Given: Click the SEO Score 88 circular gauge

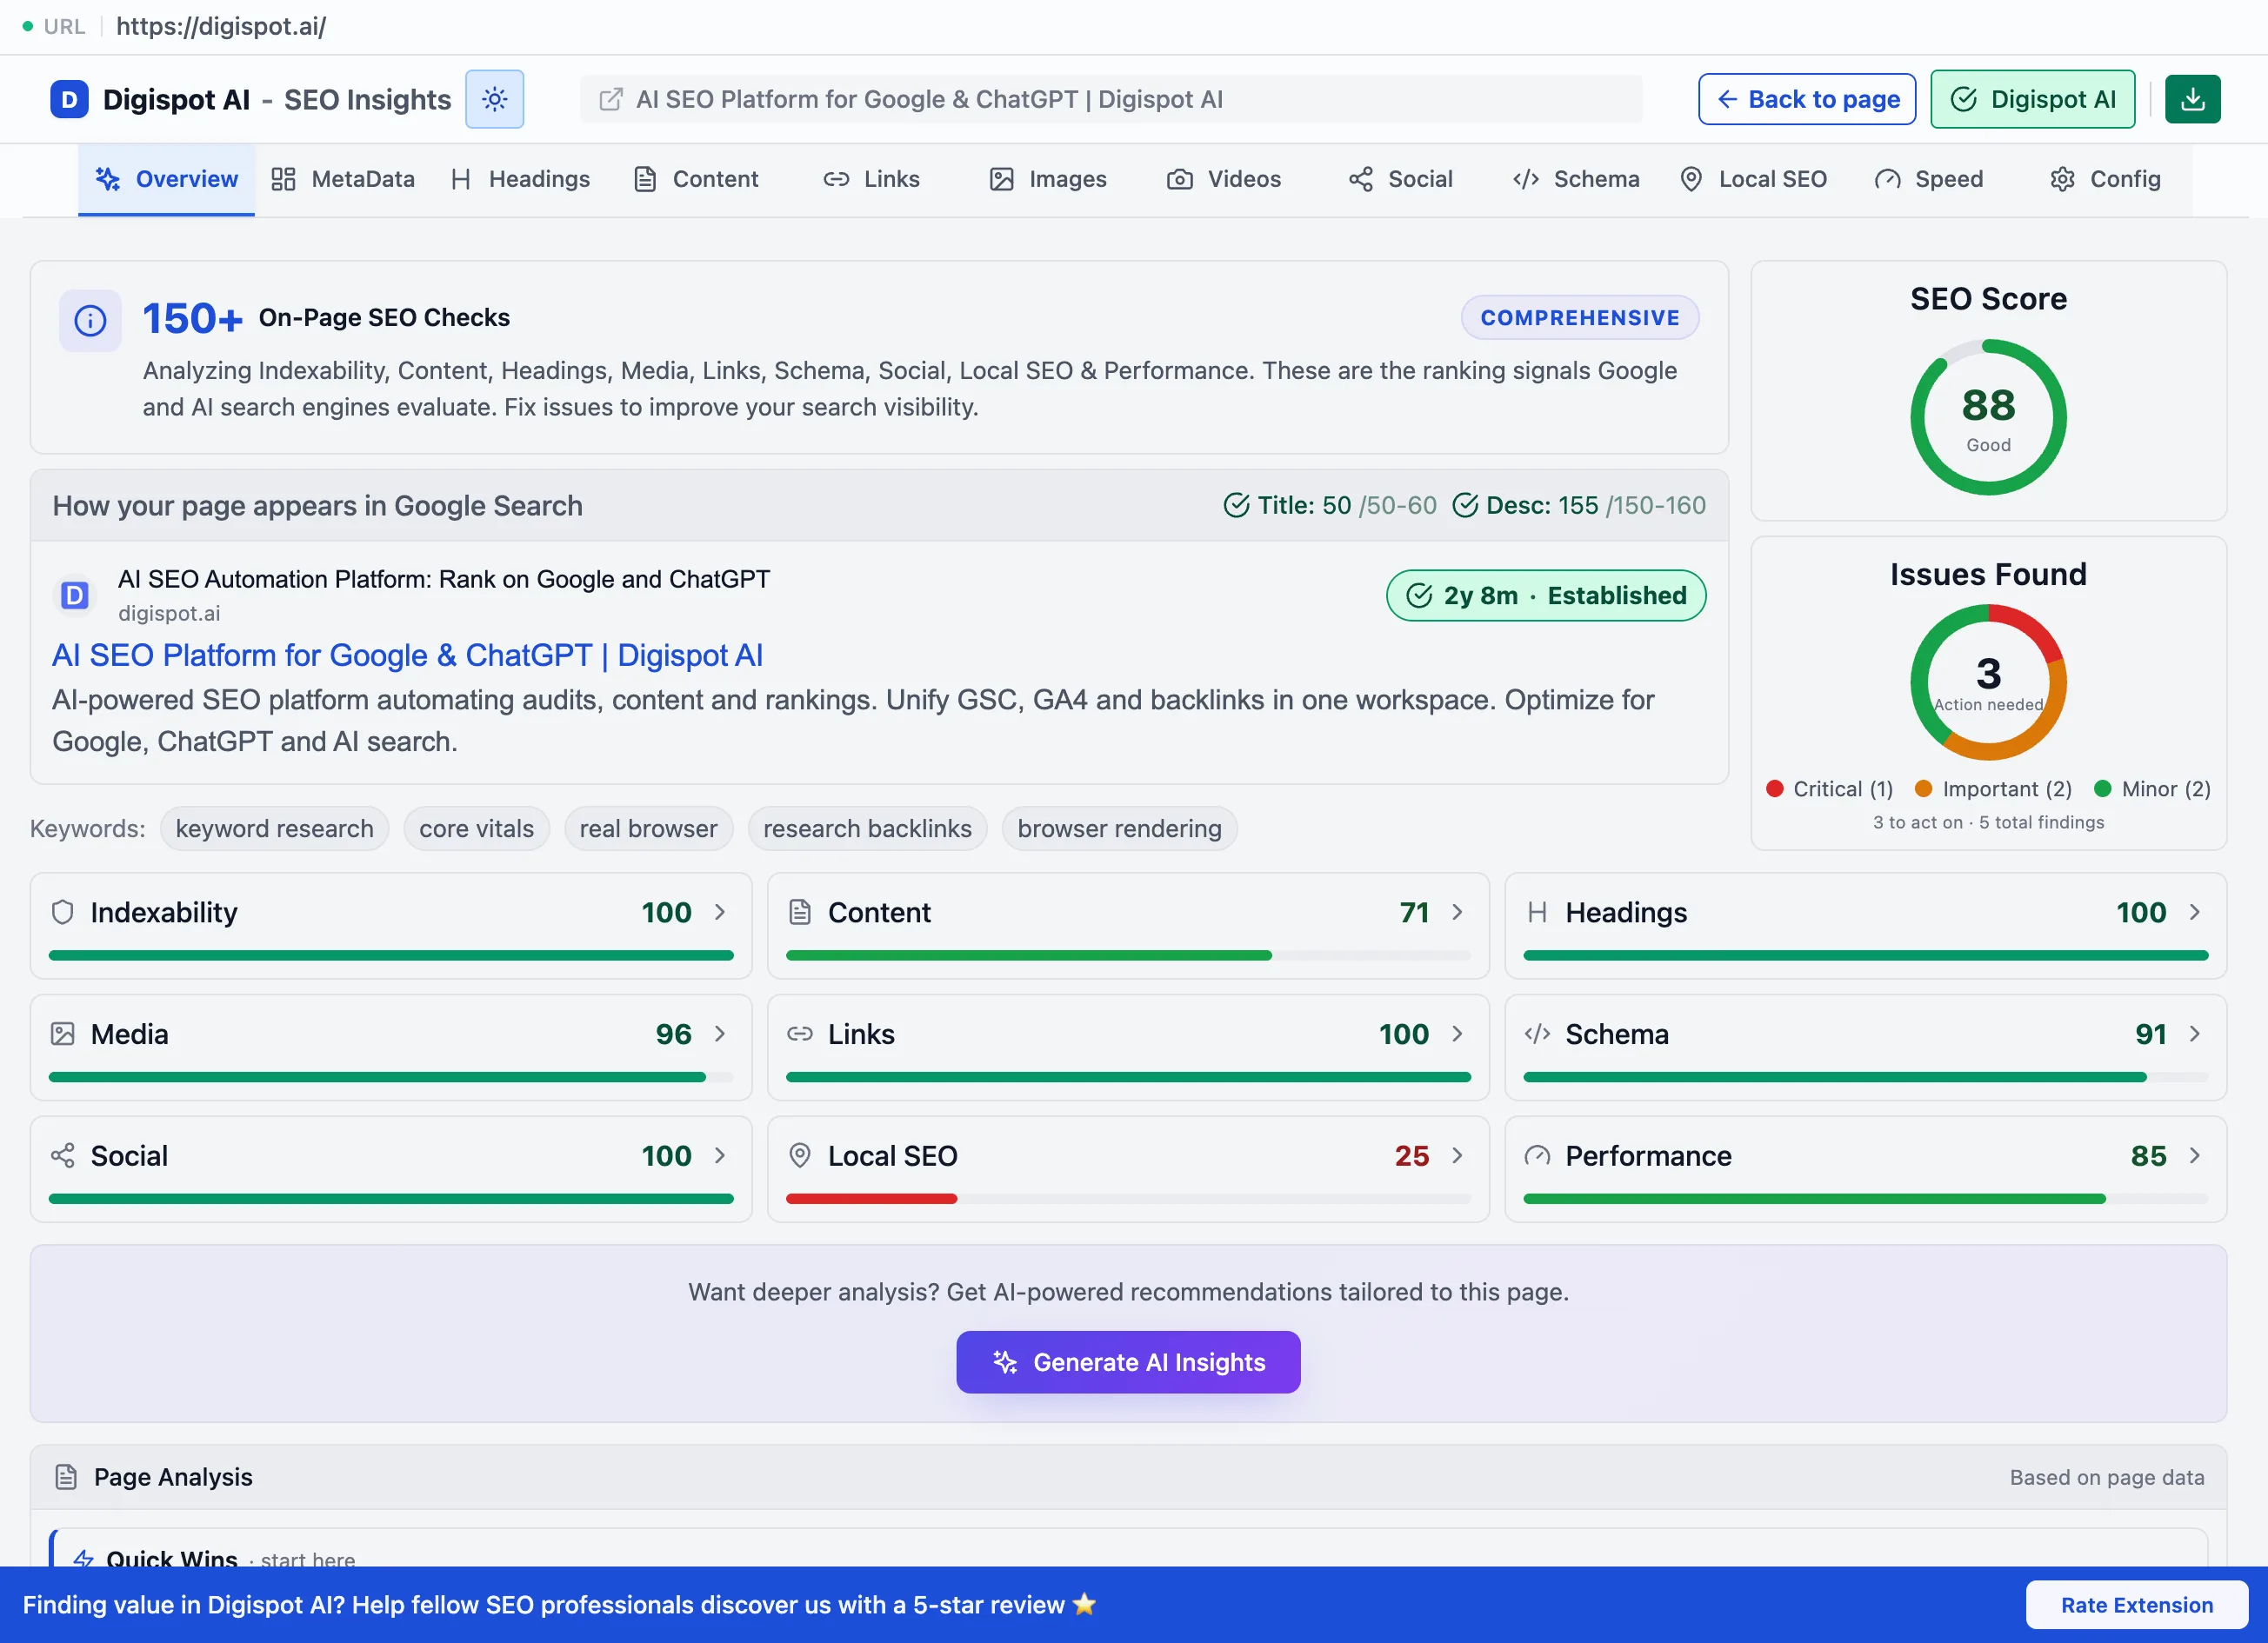Looking at the screenshot, I should coord(1988,416).
